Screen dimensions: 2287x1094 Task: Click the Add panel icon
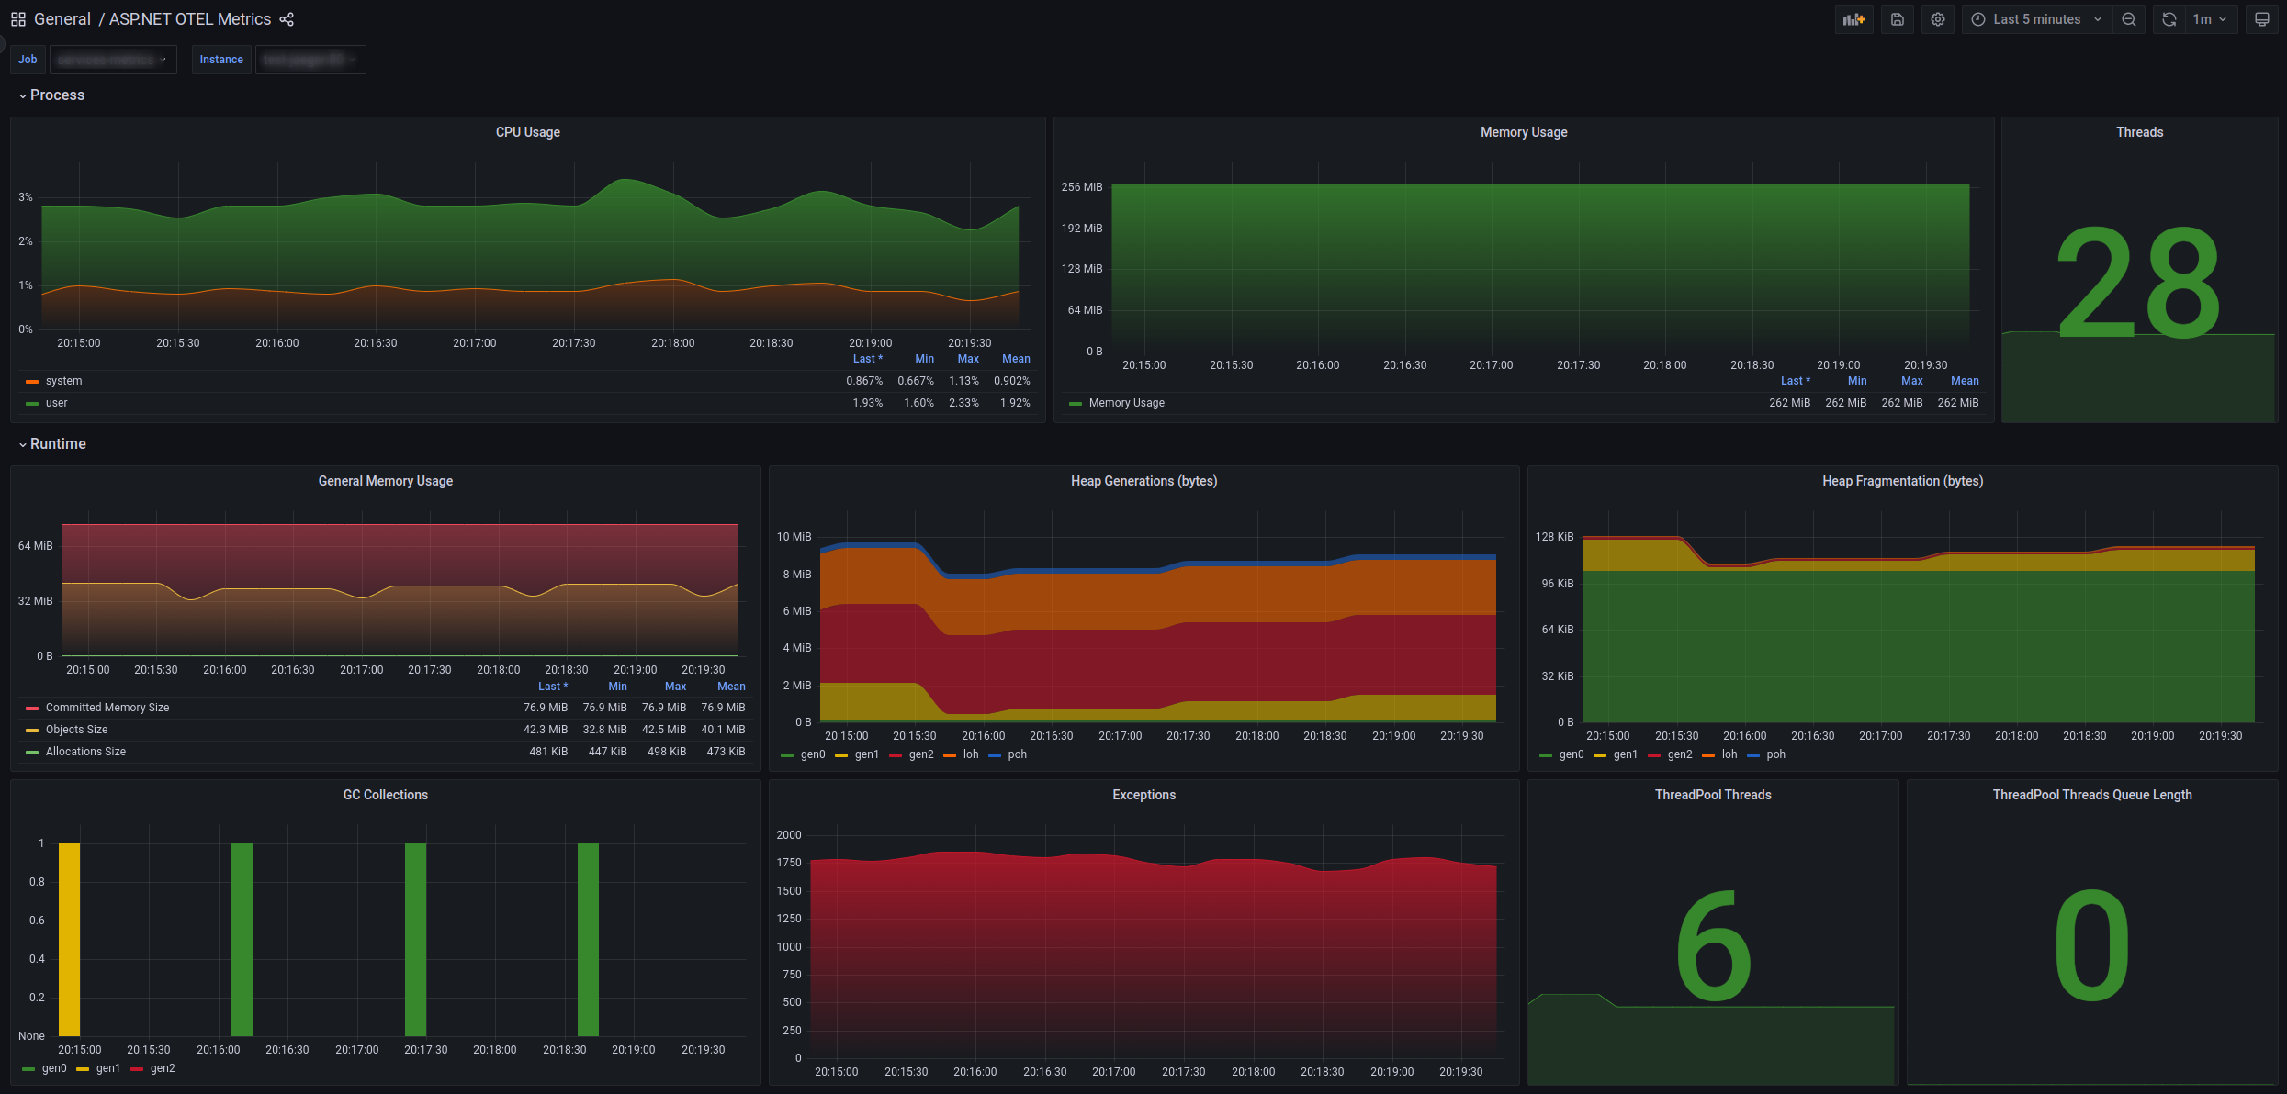(x=1853, y=19)
